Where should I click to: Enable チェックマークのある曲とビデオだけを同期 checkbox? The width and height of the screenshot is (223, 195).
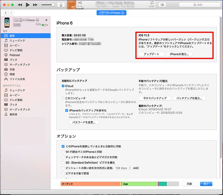(x=63, y=157)
